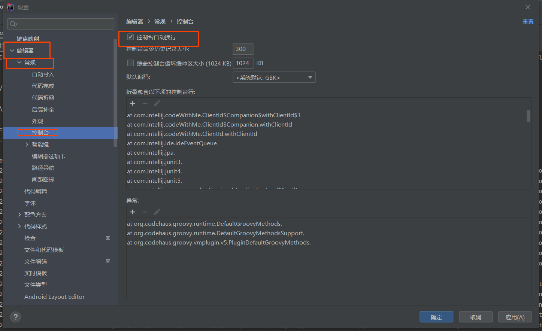The image size is (542, 331).
Task: Select 编辑器选项卡 in the settings tree
Action: pyautogui.click(x=49, y=156)
